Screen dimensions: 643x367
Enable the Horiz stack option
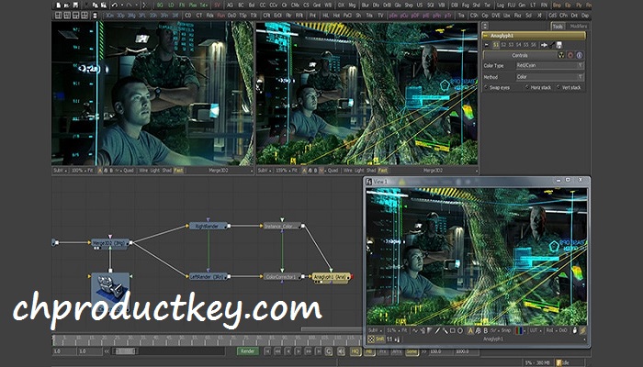pos(538,87)
